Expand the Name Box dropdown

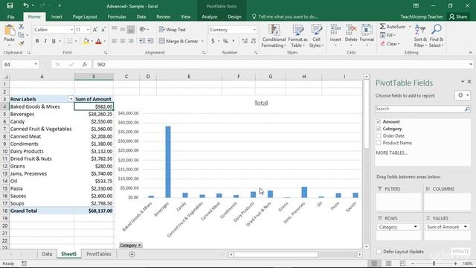click(x=36, y=65)
